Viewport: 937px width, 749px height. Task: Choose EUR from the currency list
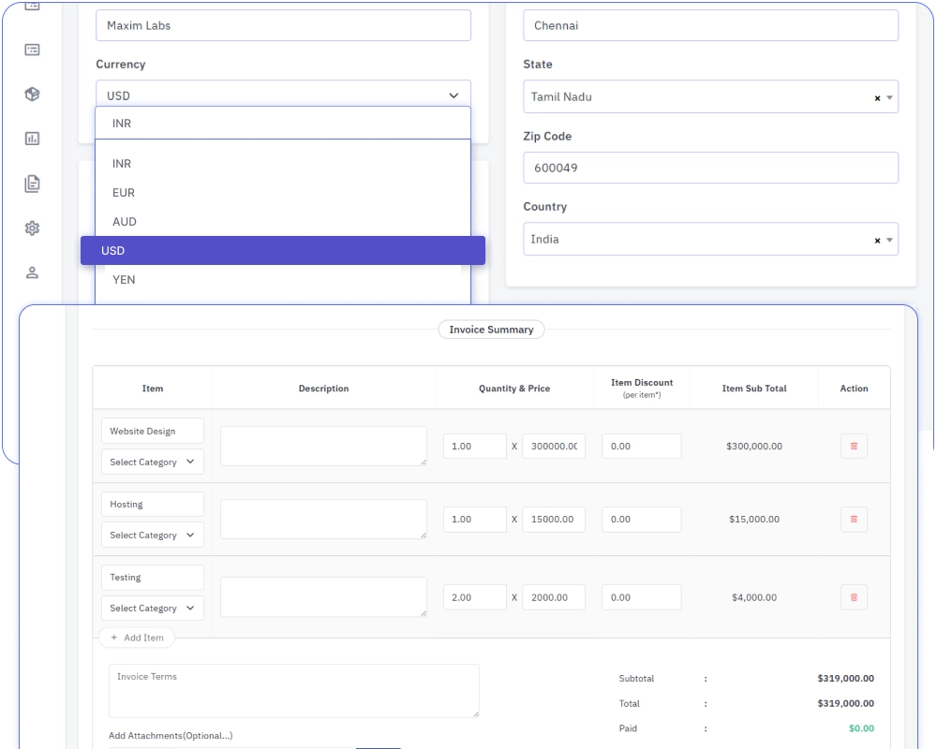[283, 192]
